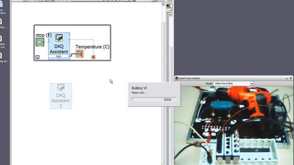294x165 pixels.
Task: Select the loop iteration terminal "i"
Action: [37, 57]
